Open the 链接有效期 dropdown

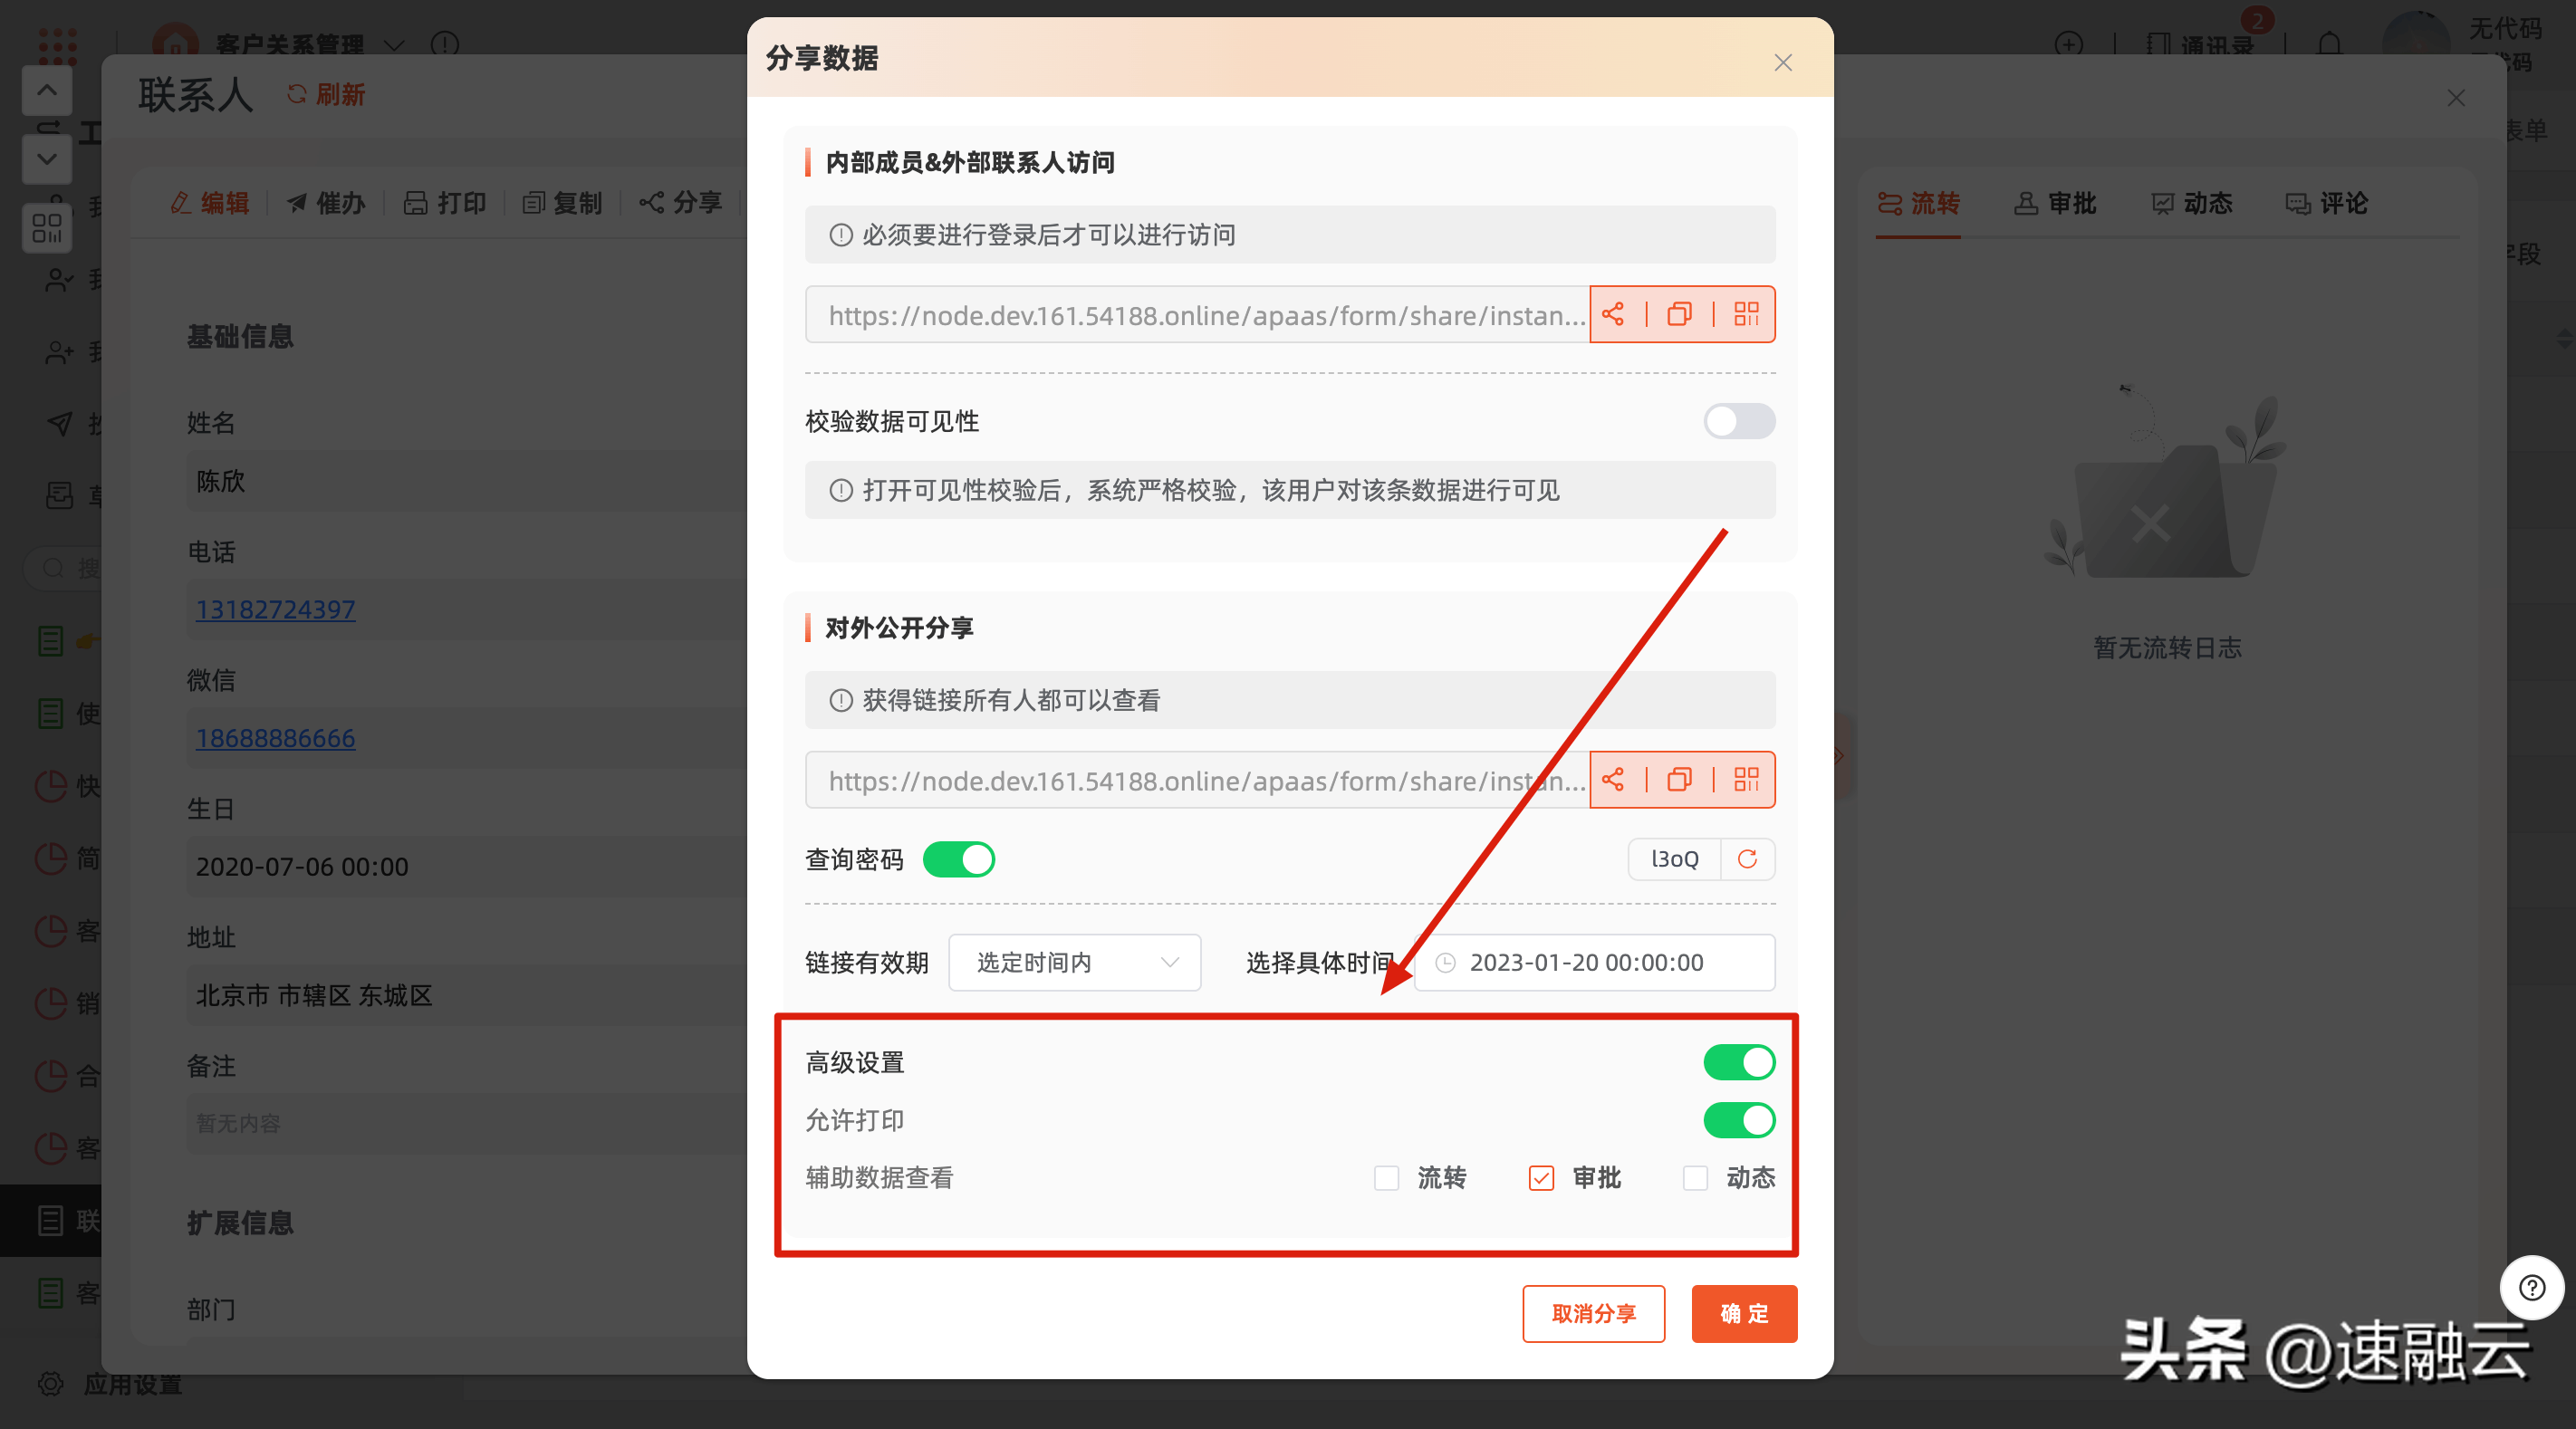point(1074,962)
